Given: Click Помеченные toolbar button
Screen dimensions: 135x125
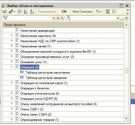Looking at the screenshot, I should (x=47, y=12).
